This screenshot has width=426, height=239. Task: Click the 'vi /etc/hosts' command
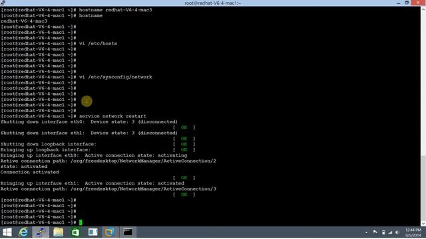[x=98, y=43]
